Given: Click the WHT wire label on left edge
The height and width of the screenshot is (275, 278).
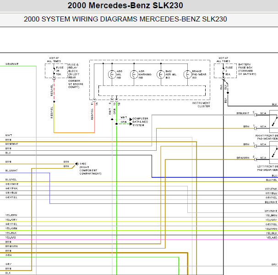Looking at the screenshot, I should tap(9, 135).
